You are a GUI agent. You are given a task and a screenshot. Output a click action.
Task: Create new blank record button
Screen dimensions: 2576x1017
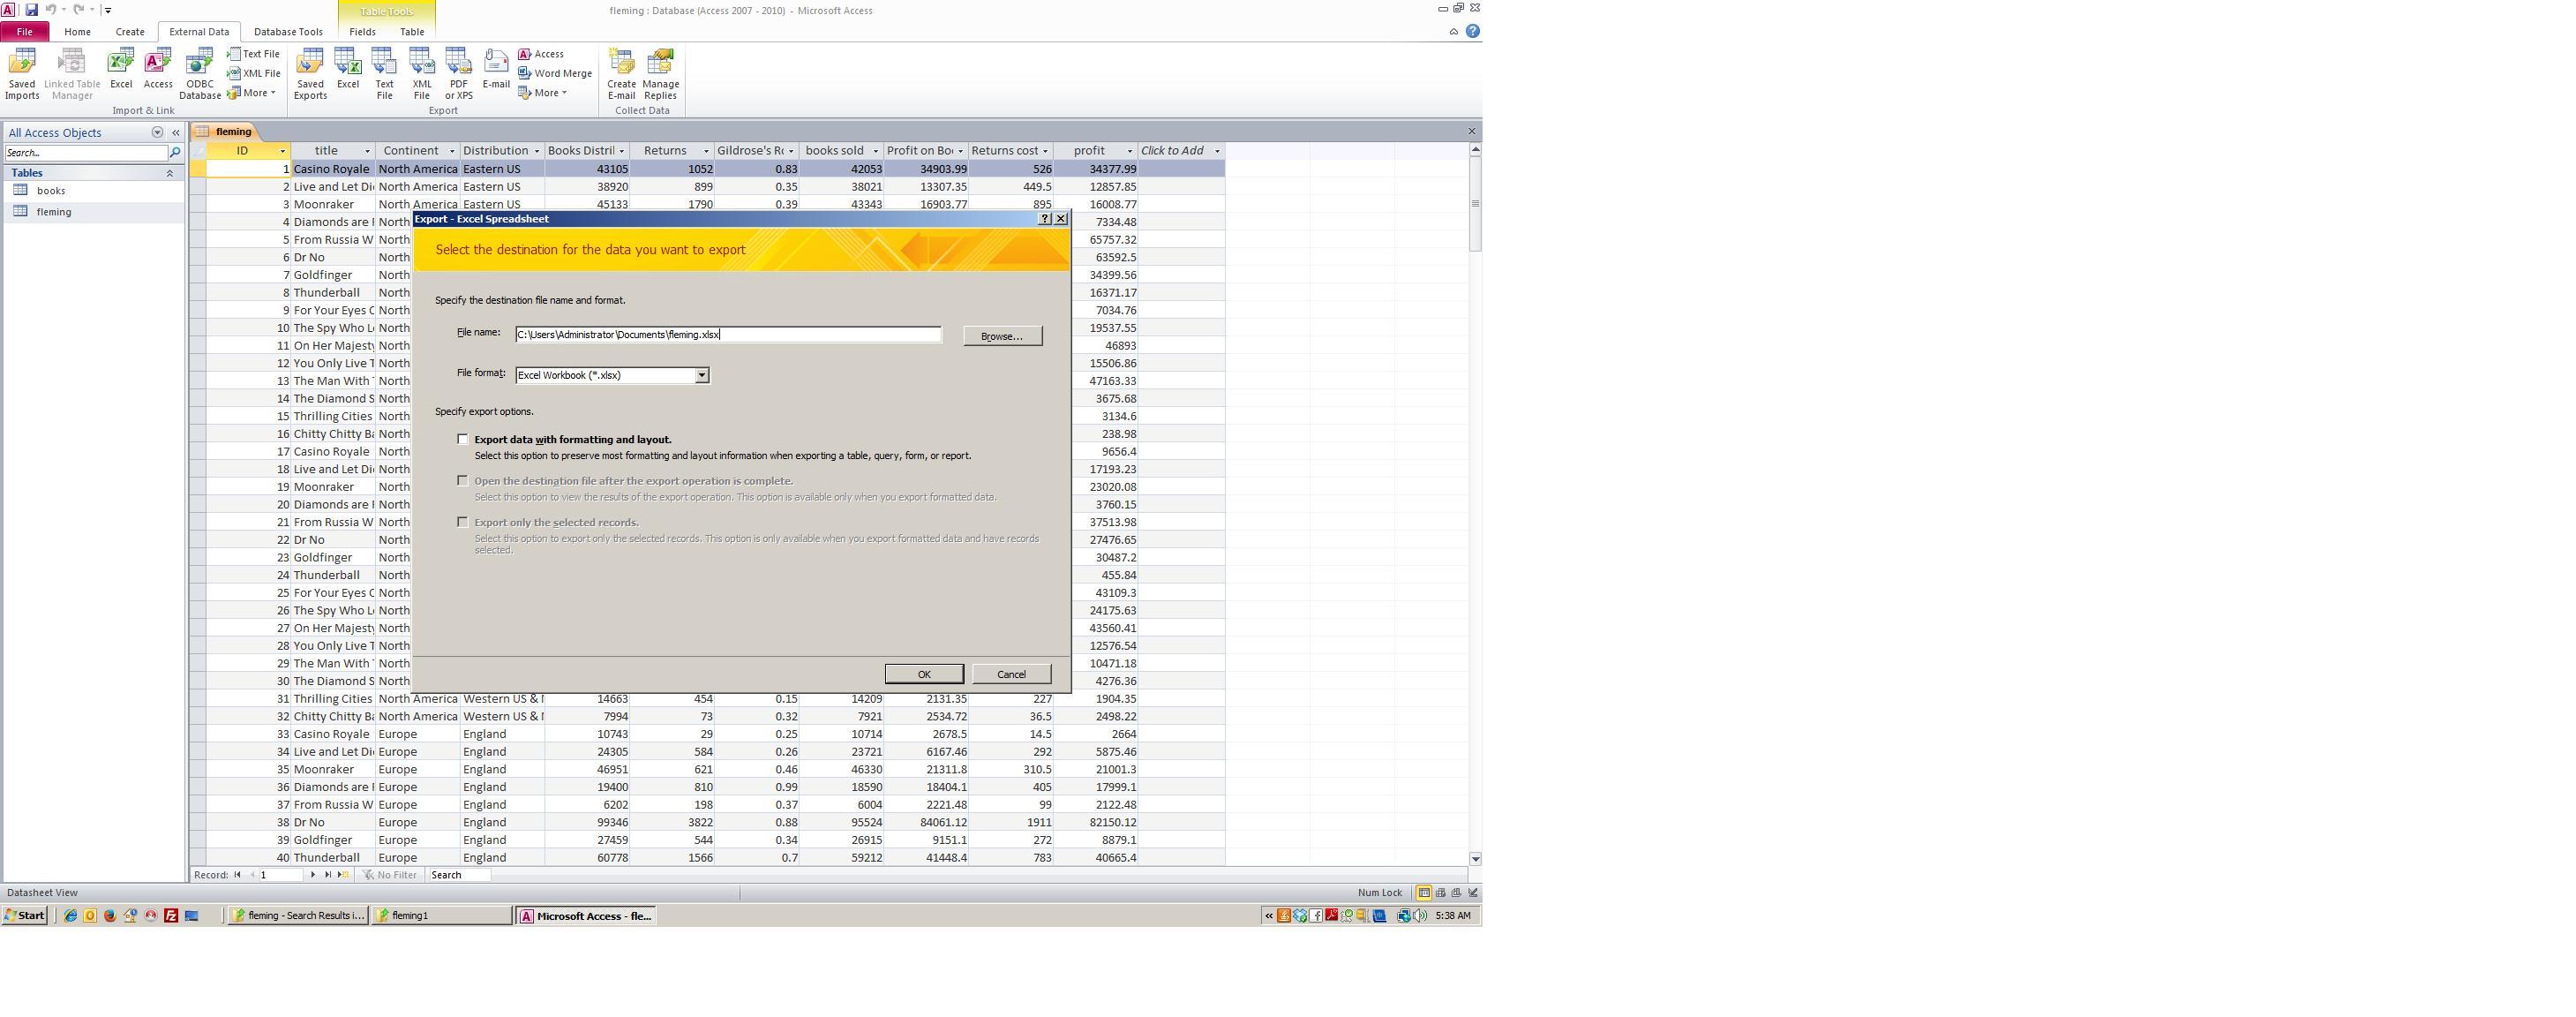[x=343, y=875]
